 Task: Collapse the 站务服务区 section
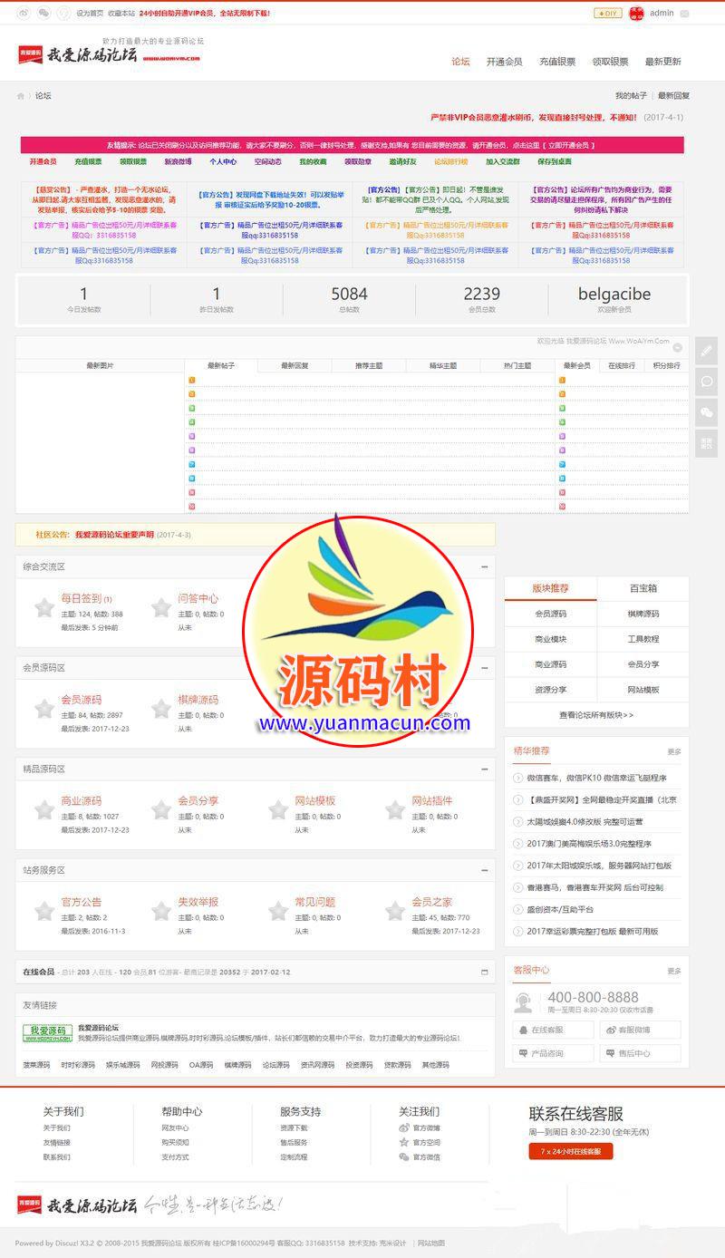[x=485, y=870]
